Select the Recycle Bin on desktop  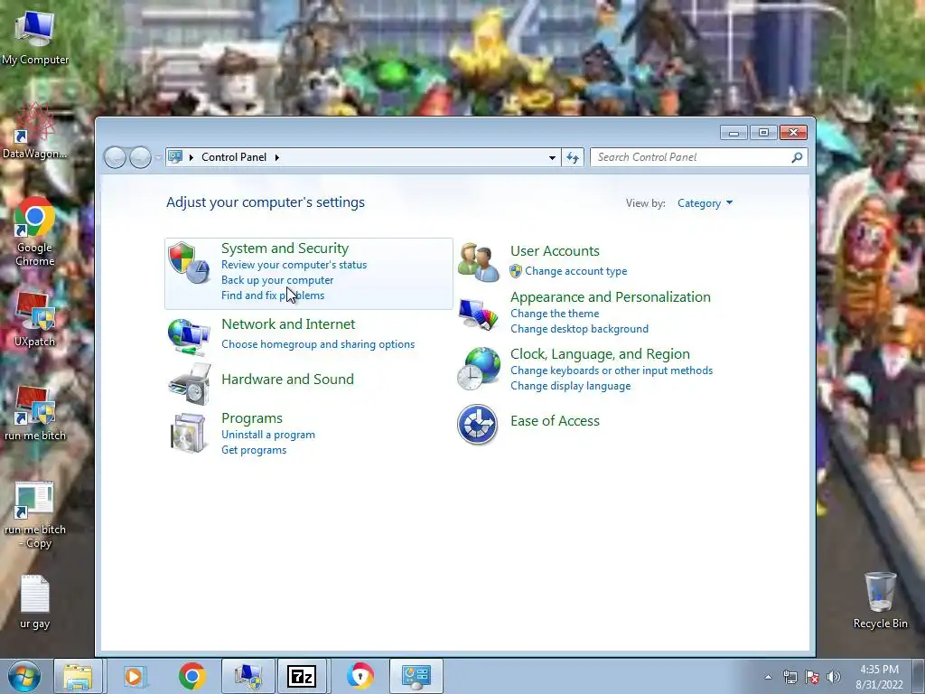point(880,601)
